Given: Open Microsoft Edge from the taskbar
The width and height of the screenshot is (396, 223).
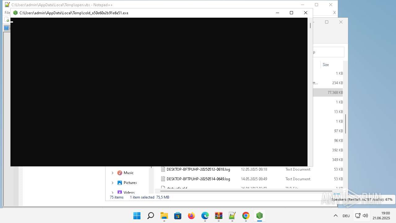Looking at the screenshot, I should (x=205, y=216).
